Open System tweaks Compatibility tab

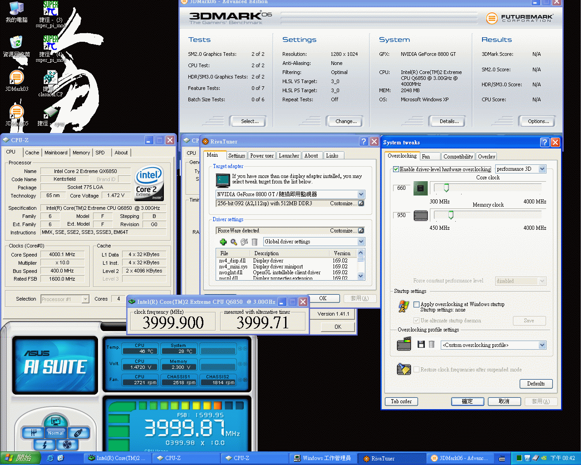[458, 157]
